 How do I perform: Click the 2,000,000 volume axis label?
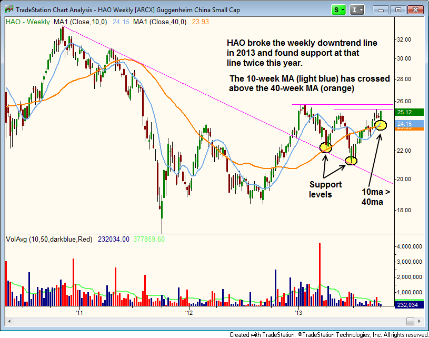pos(410,277)
